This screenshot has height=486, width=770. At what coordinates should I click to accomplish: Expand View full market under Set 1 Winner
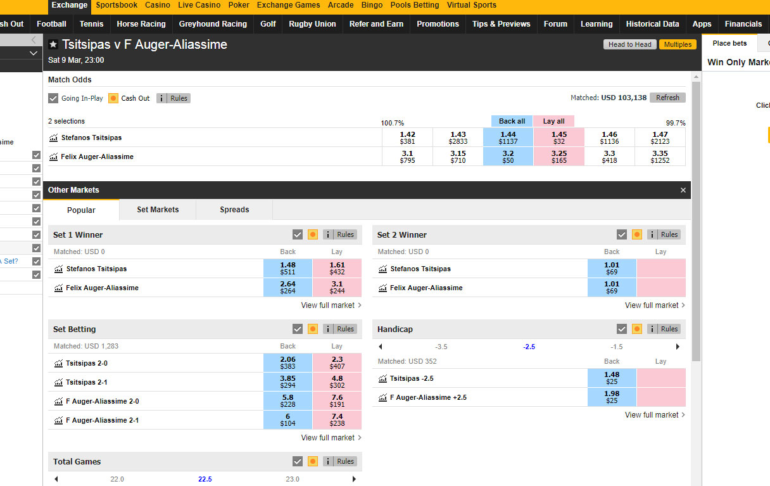click(331, 305)
